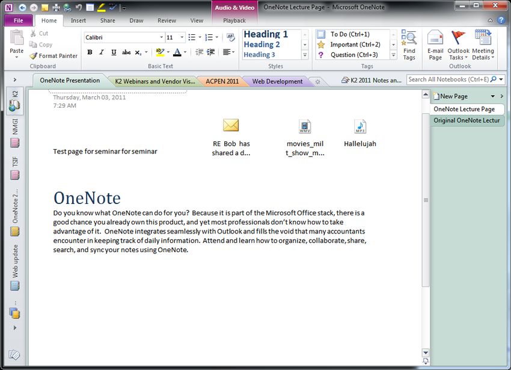511x370 pixels.
Task: Apply the Heading 1 style
Action: 266,34
